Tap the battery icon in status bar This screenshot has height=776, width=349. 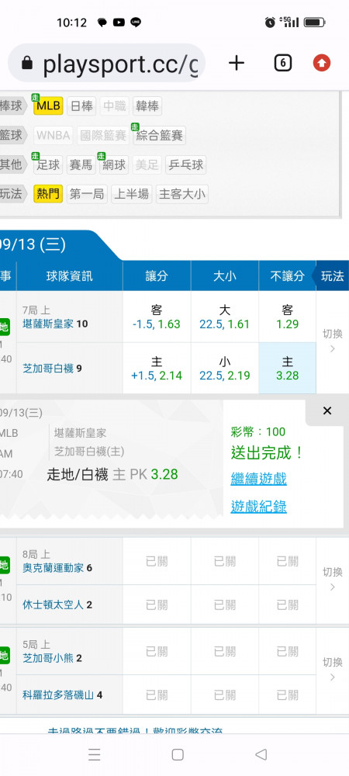314,23
